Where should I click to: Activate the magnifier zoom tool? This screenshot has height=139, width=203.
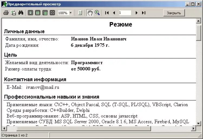click(97, 13)
